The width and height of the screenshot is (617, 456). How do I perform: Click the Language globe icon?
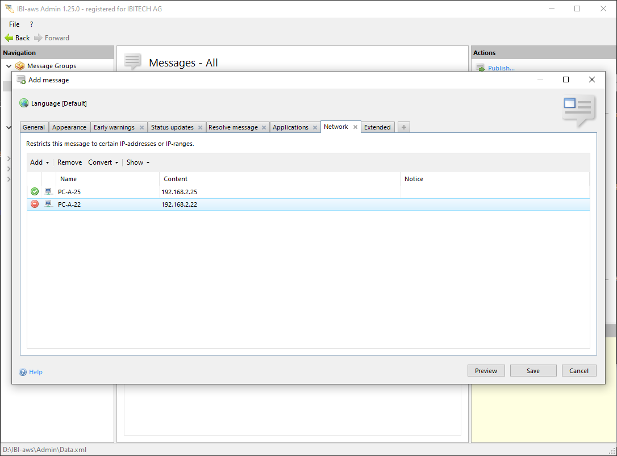point(24,103)
